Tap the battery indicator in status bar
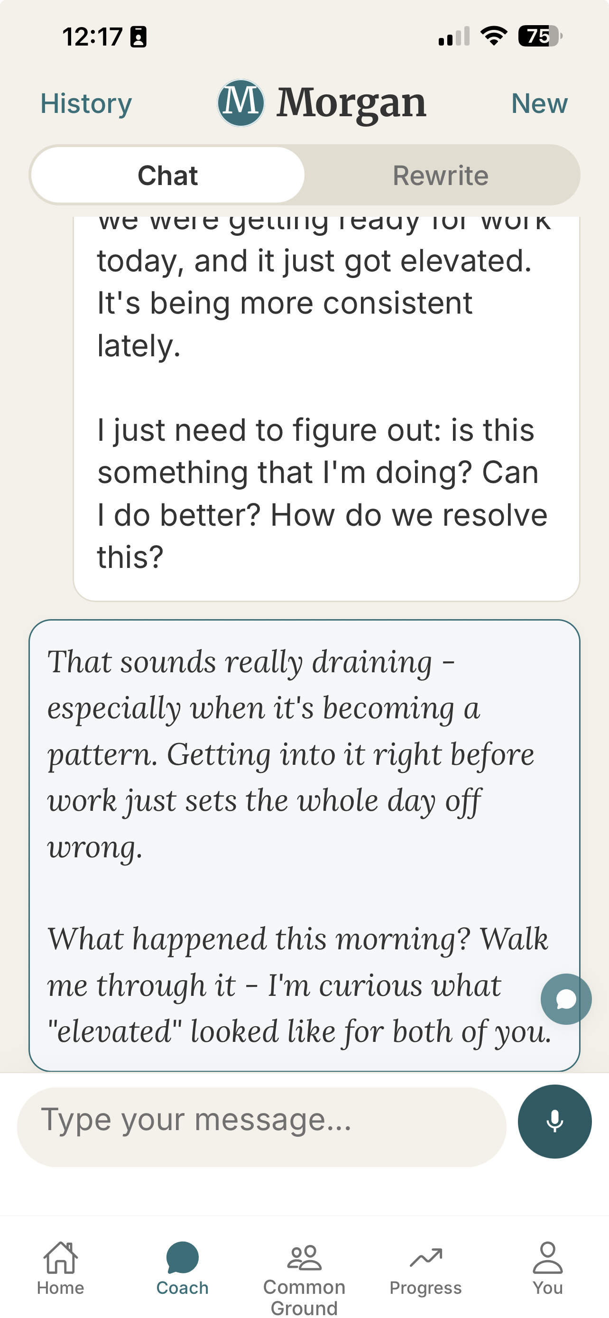The width and height of the screenshot is (609, 1318). coord(539,37)
